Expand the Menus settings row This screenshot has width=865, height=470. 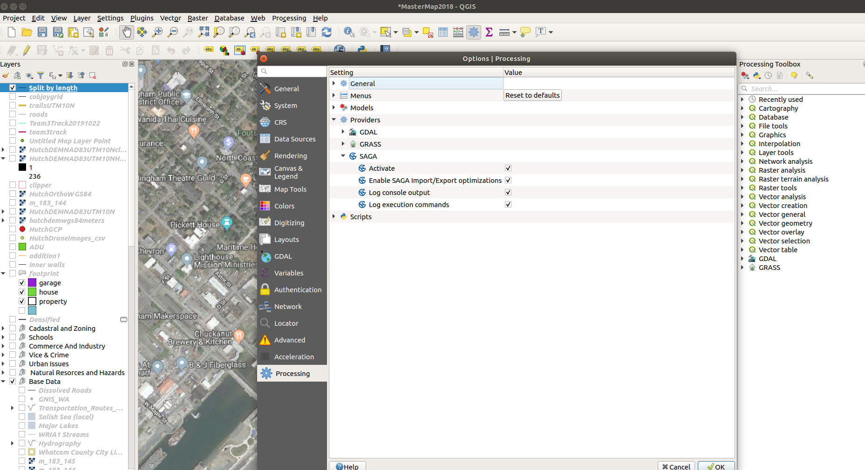pos(334,95)
